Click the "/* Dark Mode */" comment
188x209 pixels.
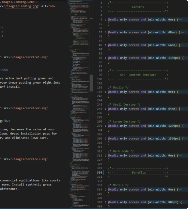[x=121, y=151]
